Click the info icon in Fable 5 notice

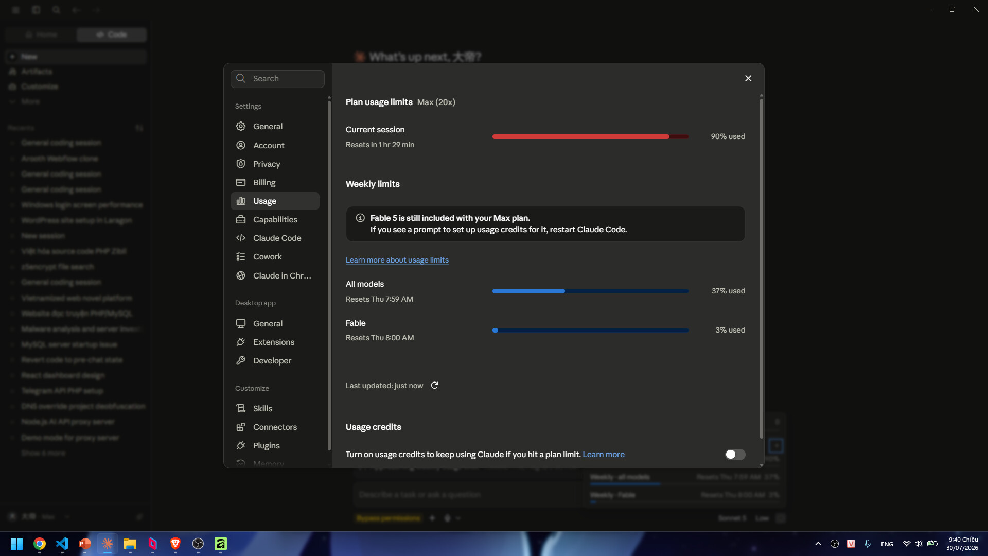[360, 218]
